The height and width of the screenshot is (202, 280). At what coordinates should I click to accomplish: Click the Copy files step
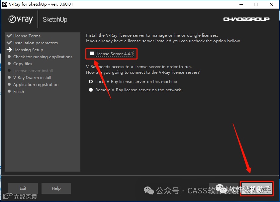23,64
